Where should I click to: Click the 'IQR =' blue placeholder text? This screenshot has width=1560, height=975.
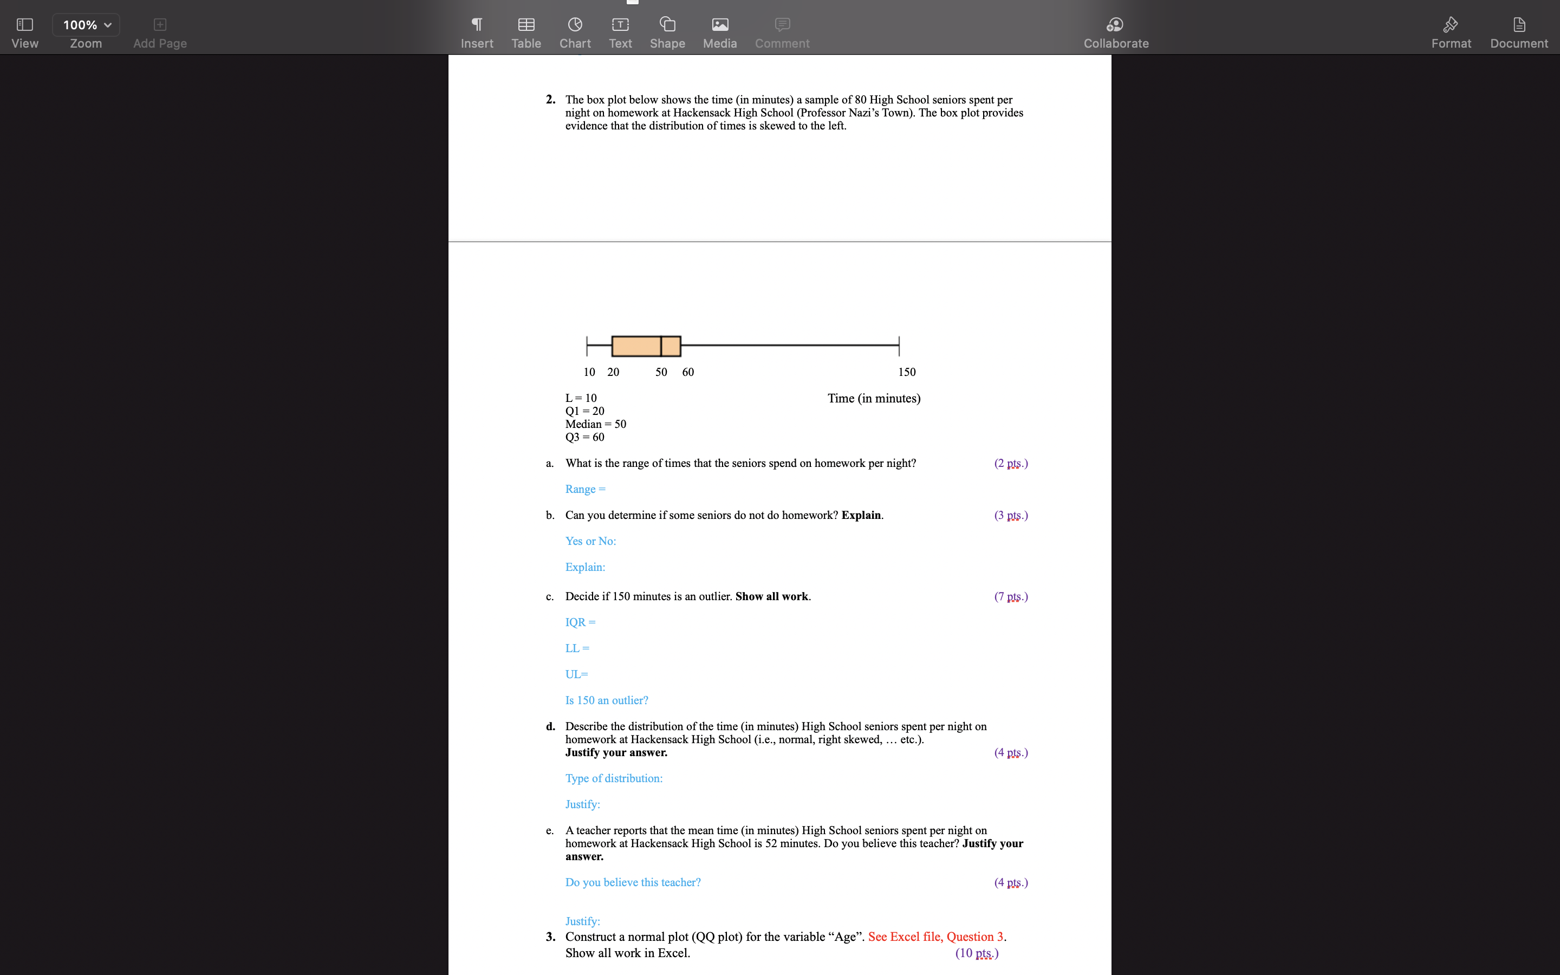(580, 622)
